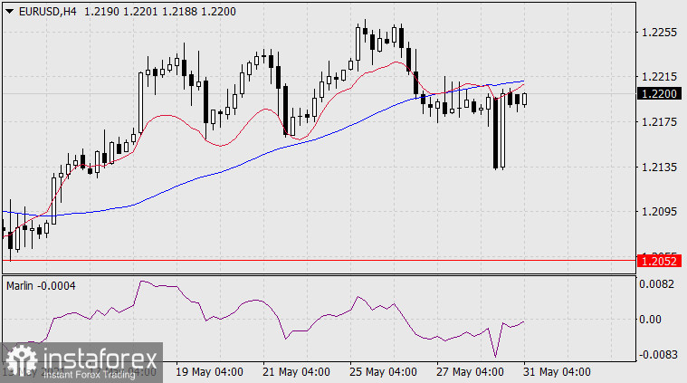The image size is (687, 383).
Task: Click the 0.0082 oscillator scale value
Action: click(x=657, y=284)
